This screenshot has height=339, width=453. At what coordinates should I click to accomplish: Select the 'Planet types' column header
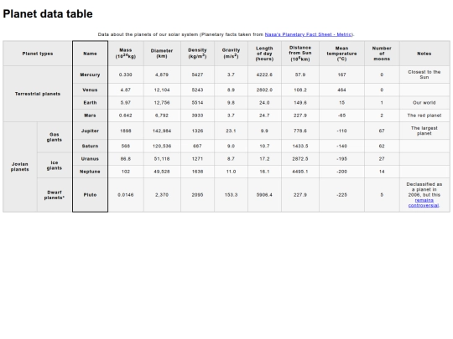[38, 54]
